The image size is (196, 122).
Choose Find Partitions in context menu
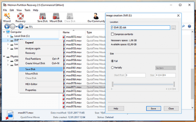[x=41, y=59]
